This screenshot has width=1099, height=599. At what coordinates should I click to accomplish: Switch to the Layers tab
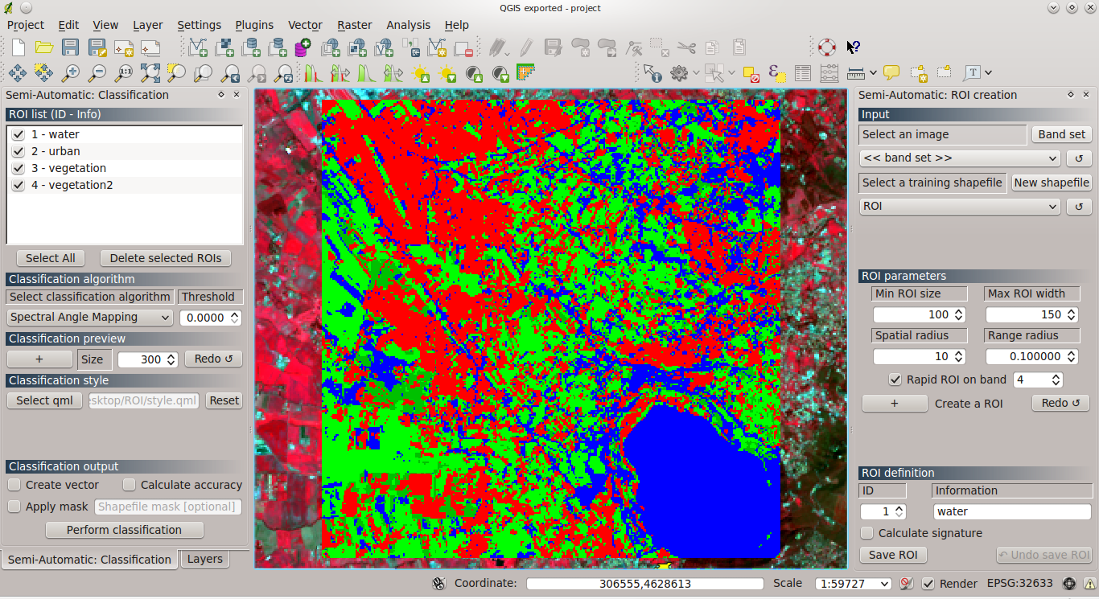click(204, 559)
